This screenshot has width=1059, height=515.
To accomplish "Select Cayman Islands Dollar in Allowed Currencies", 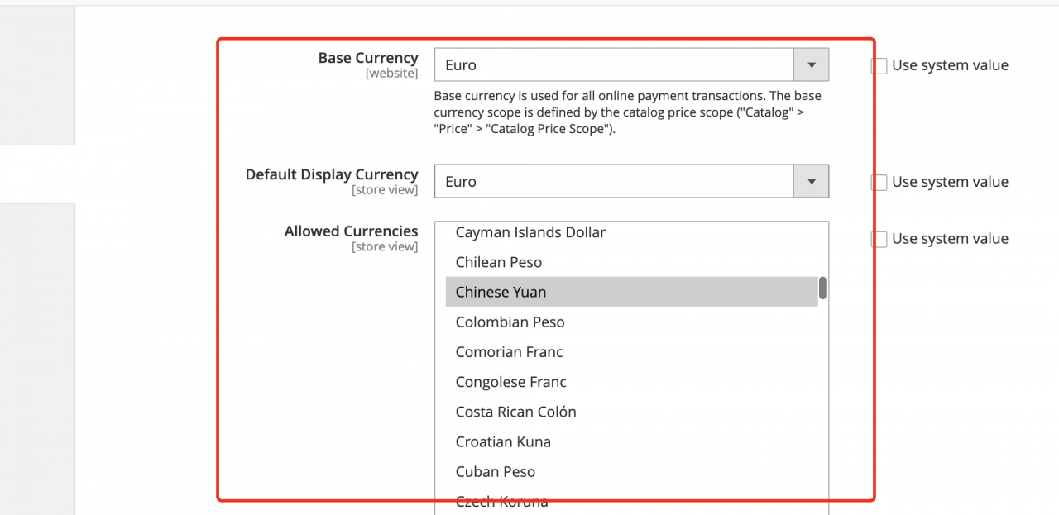I will (530, 233).
